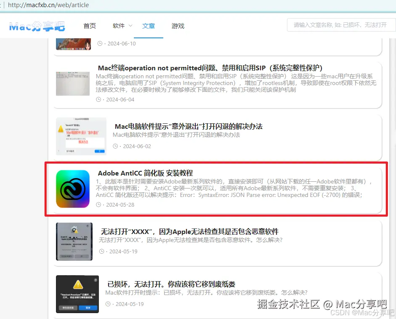Focus the article name search box
The image size is (396, 319).
(341, 25)
